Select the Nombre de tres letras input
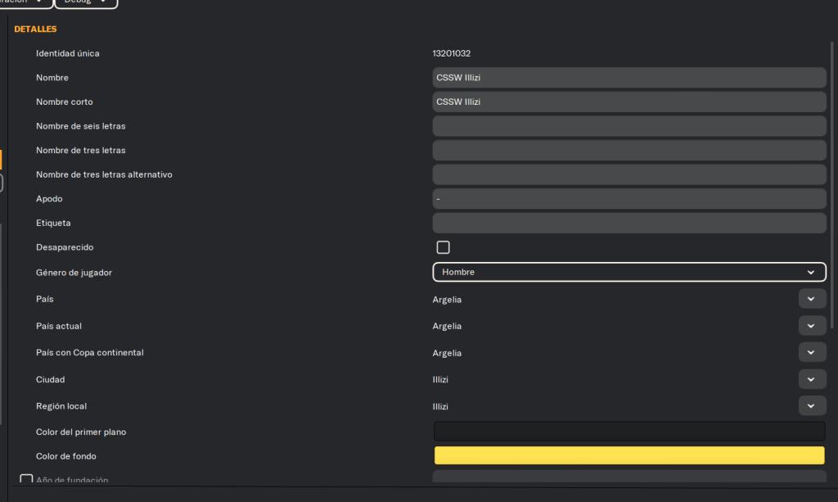 point(628,151)
